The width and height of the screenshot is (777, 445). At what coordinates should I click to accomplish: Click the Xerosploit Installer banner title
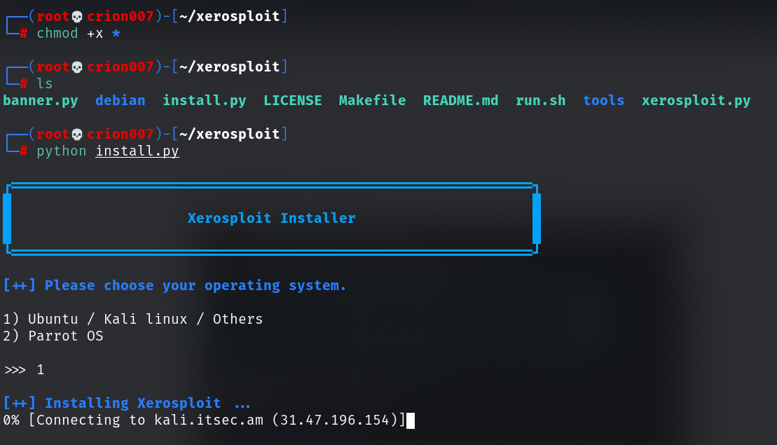(271, 218)
